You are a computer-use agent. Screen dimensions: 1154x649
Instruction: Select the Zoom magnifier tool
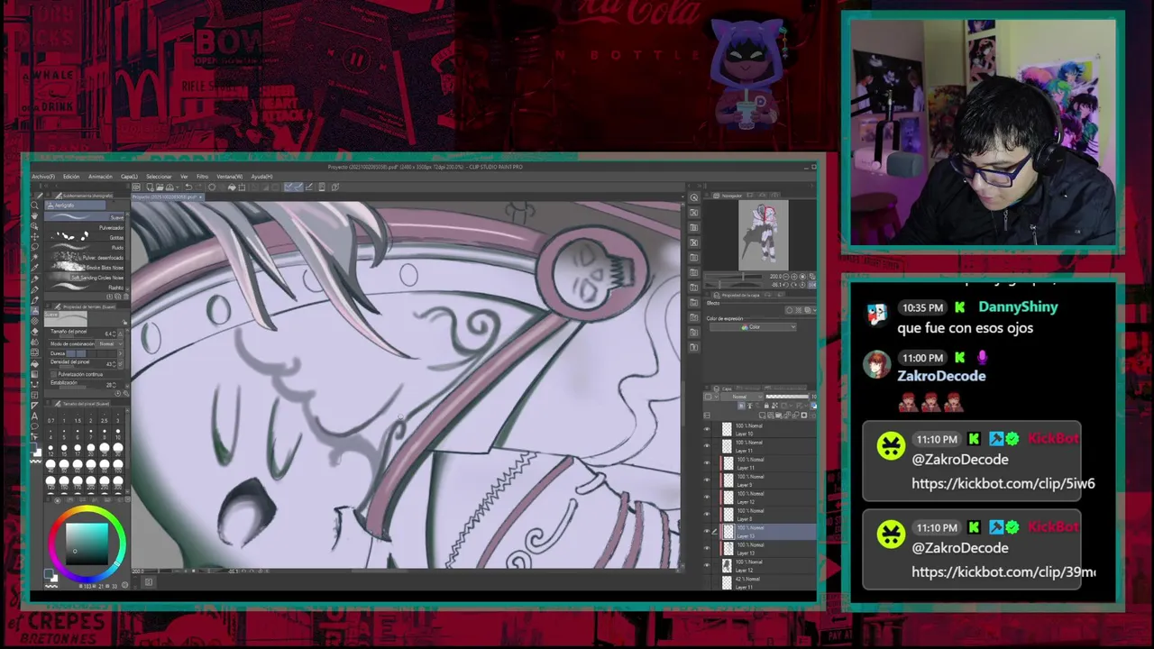click(34, 206)
